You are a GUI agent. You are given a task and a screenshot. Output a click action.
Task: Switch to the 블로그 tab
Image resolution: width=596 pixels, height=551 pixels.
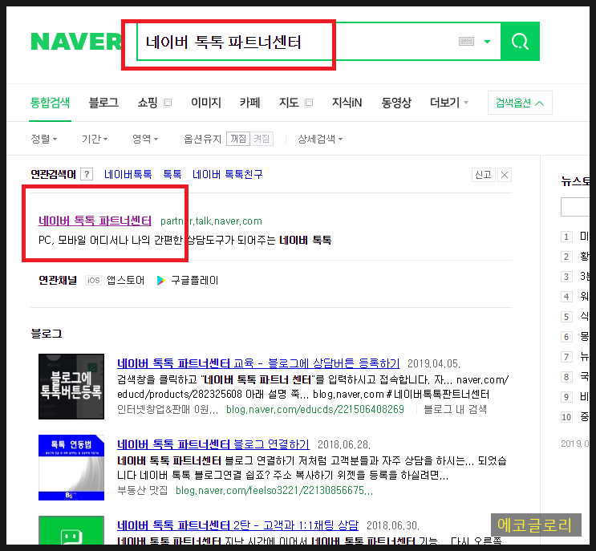coord(103,103)
